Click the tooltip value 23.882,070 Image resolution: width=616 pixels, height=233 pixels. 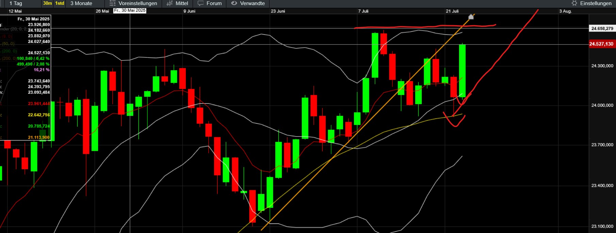(39, 36)
